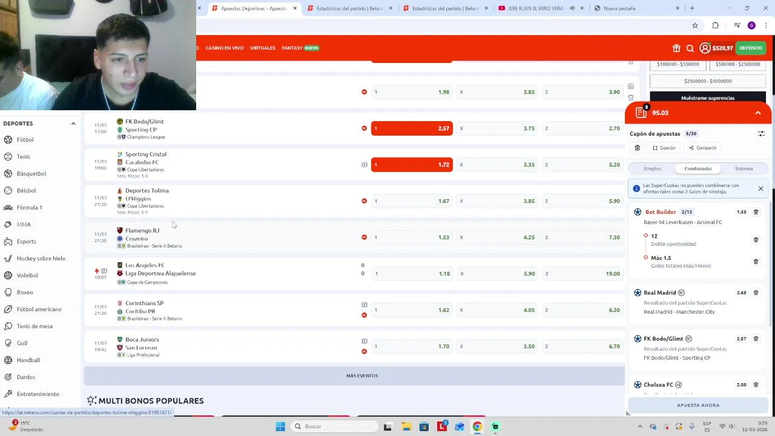The image size is (775, 436).
Task: Bookmark this page with the star icon
Action: point(695,25)
